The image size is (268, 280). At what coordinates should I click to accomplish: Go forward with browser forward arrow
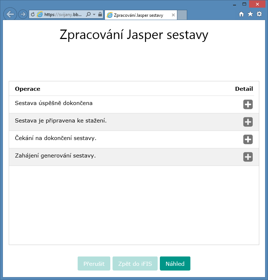pyautogui.click(x=23, y=14)
